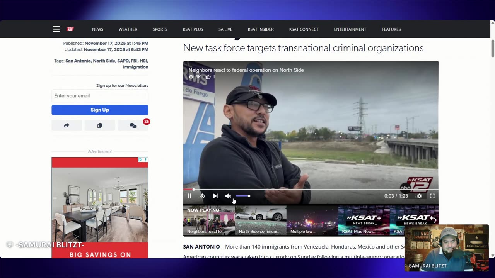The width and height of the screenshot is (495, 278).
Task: Open video settings gear icon
Action: [419, 196]
